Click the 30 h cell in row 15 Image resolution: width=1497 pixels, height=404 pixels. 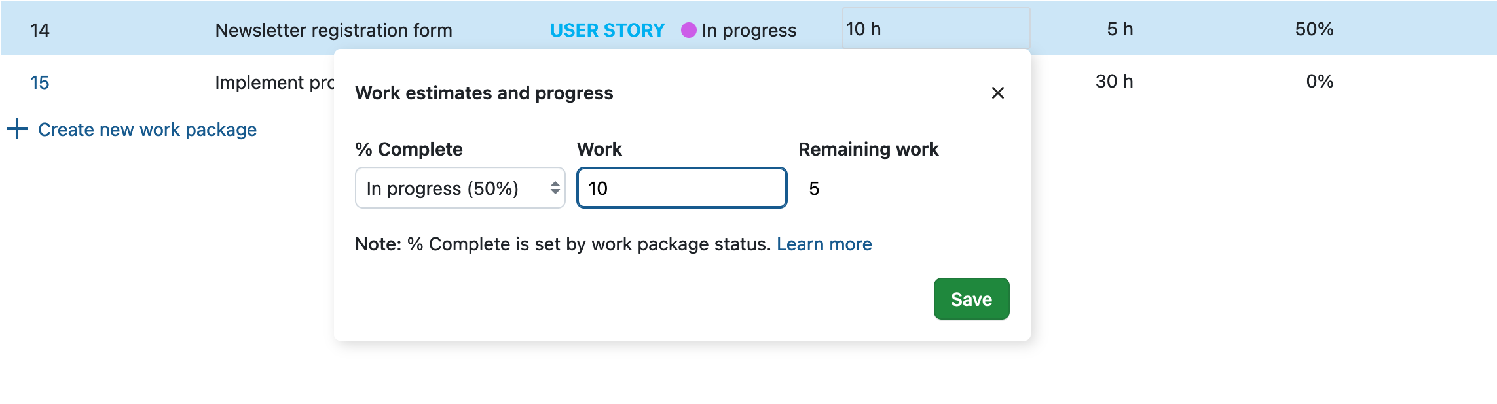point(1114,81)
